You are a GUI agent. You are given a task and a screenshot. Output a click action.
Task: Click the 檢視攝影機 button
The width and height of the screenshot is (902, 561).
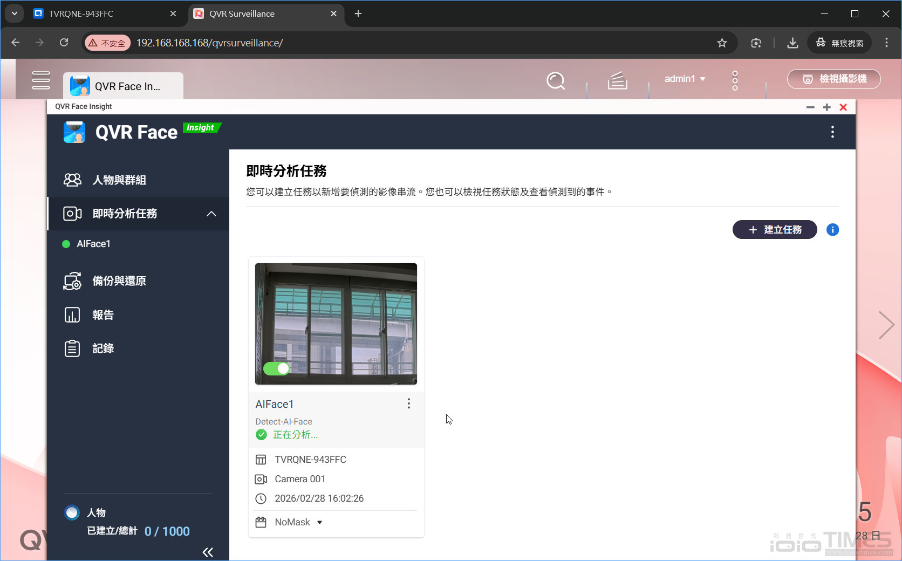tap(833, 79)
